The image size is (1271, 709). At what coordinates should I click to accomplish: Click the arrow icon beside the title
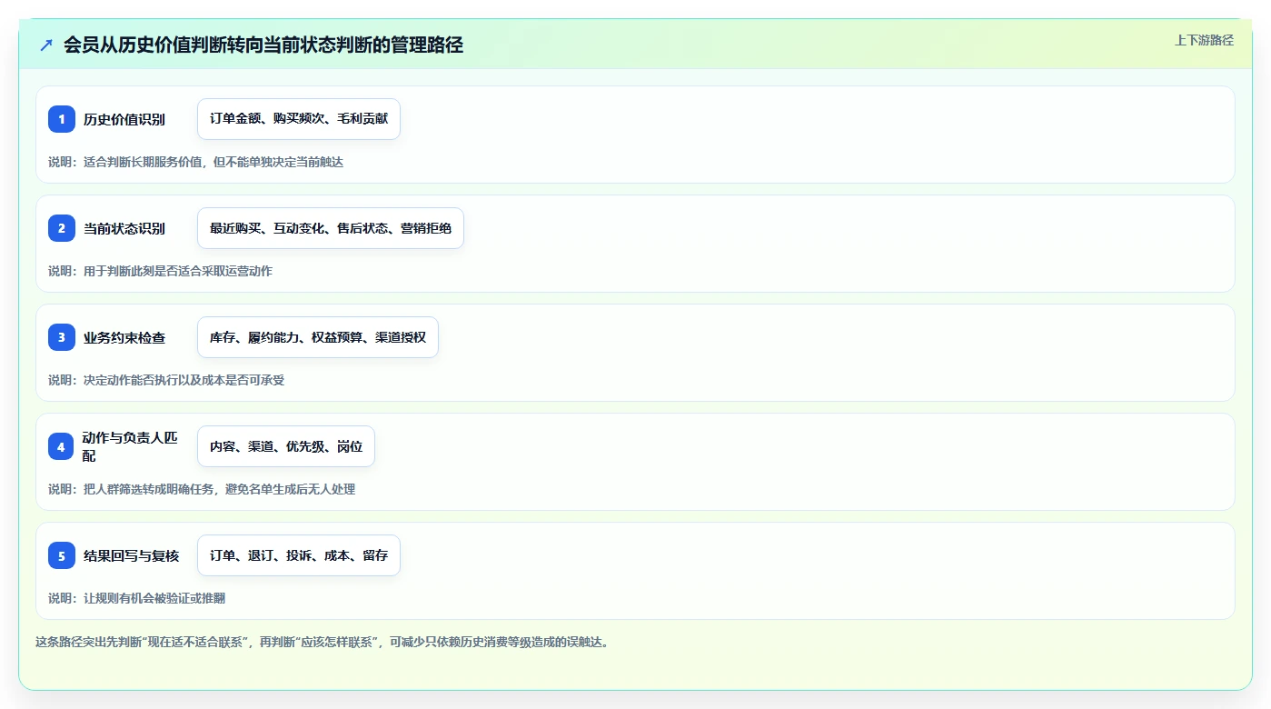45,45
